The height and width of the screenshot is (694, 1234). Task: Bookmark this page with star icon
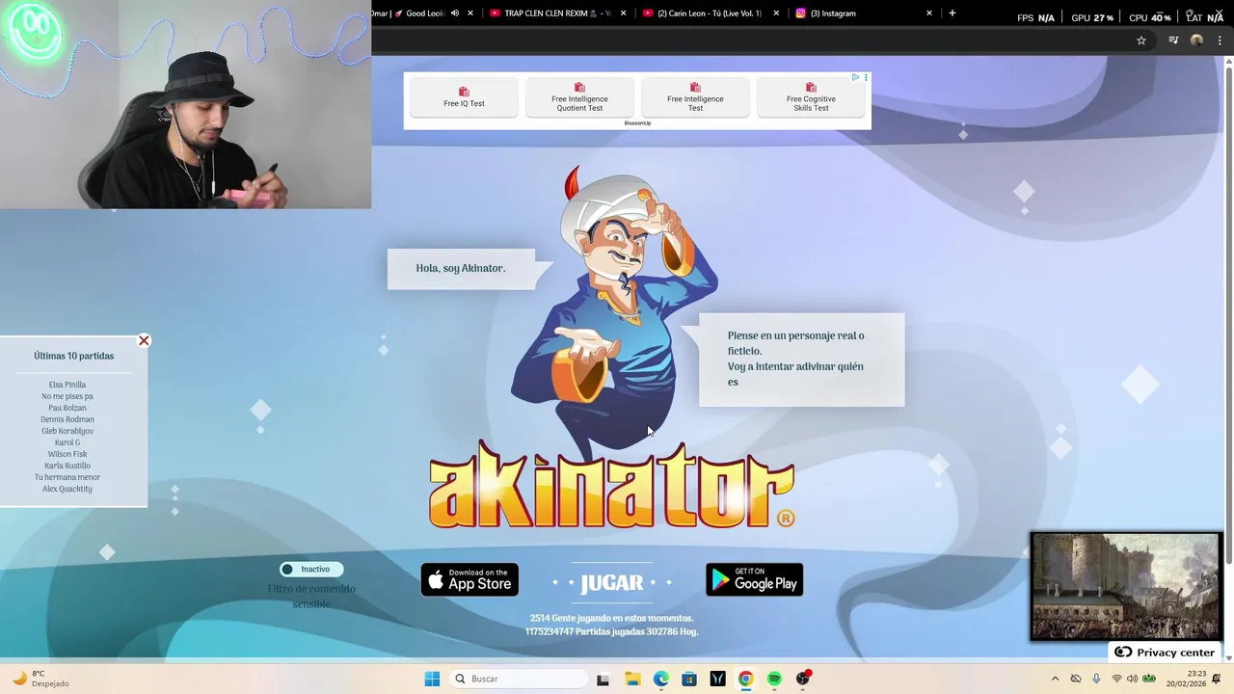tap(1141, 40)
